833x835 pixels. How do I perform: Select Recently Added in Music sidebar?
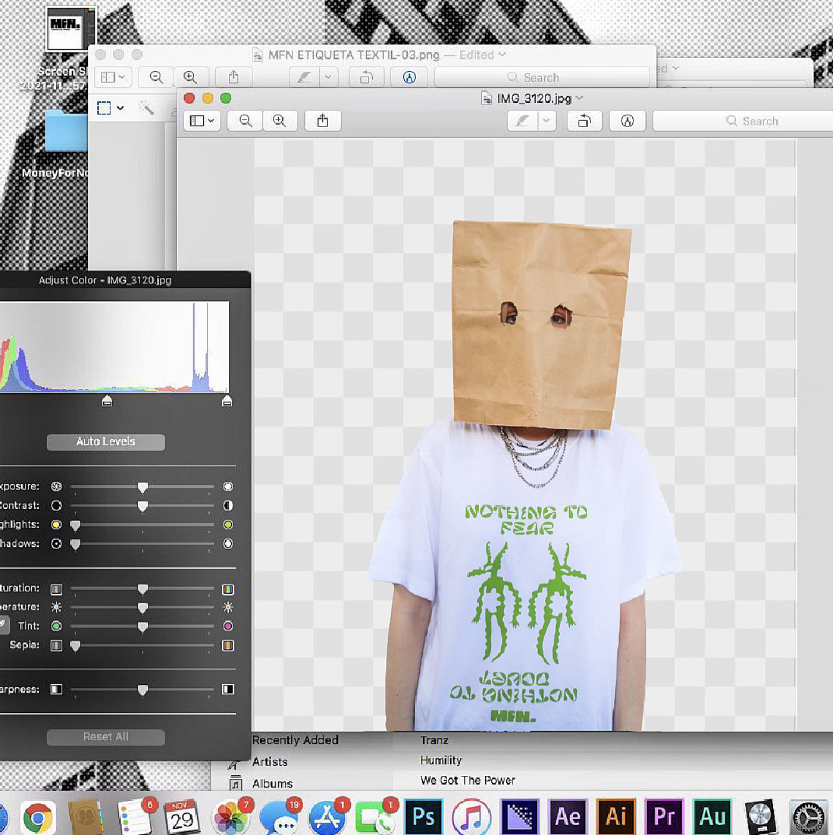[x=295, y=740]
